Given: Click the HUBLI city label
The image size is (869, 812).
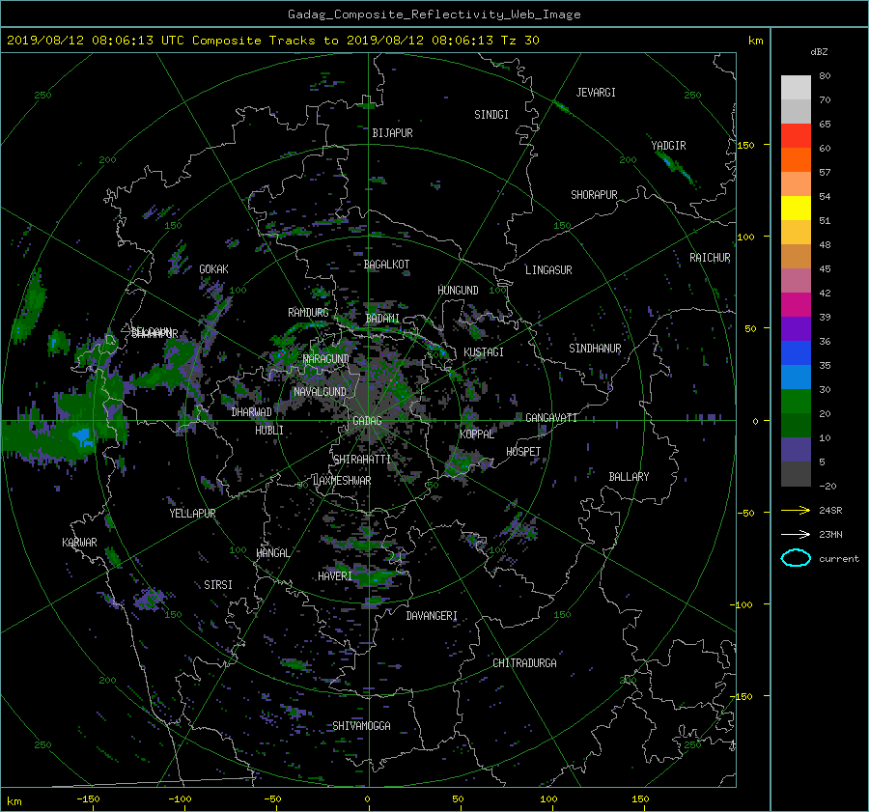Looking at the screenshot, I should [269, 430].
